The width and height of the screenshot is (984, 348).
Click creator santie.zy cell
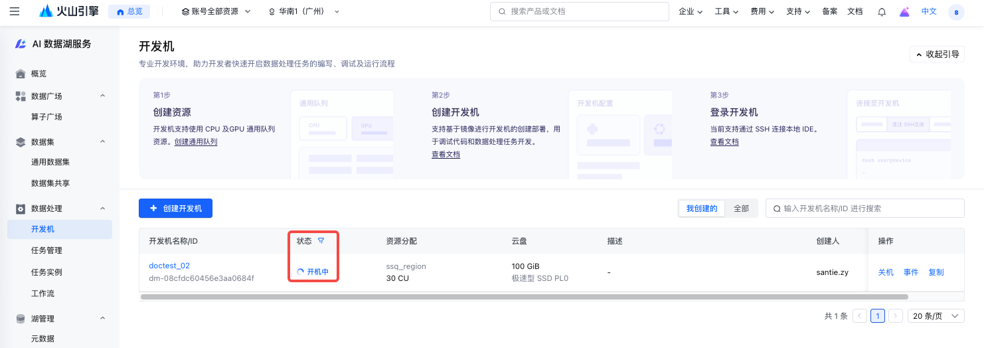point(833,272)
